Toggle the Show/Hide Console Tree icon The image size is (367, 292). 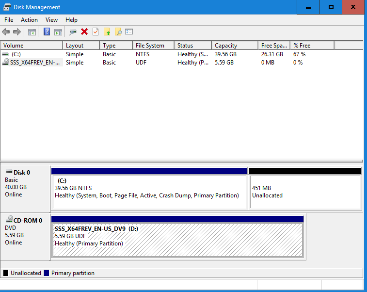point(32,32)
